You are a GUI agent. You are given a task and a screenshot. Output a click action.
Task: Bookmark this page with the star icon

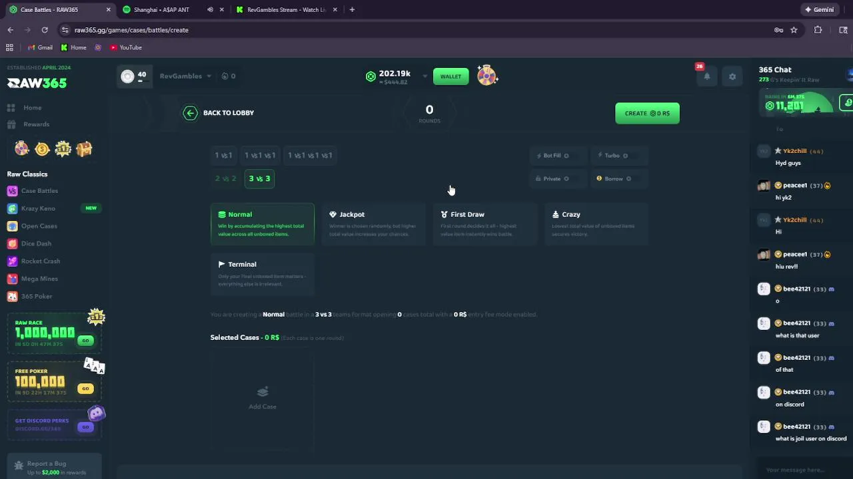point(794,30)
